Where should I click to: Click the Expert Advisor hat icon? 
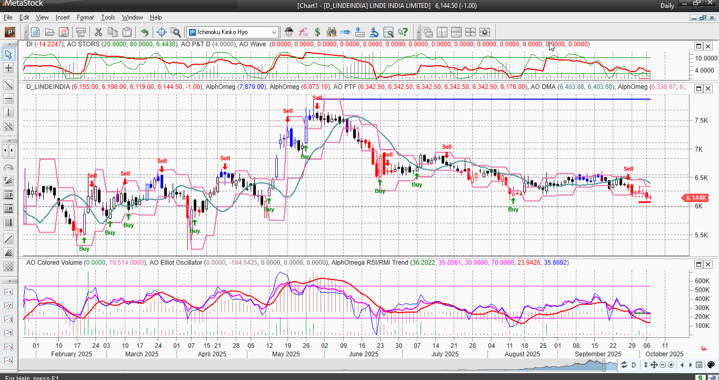click(x=288, y=32)
